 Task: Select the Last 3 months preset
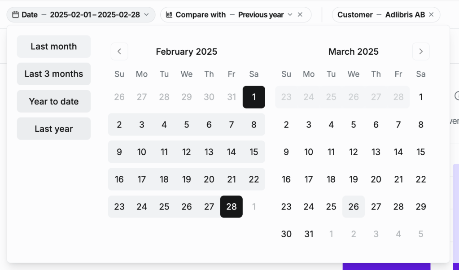pos(54,74)
